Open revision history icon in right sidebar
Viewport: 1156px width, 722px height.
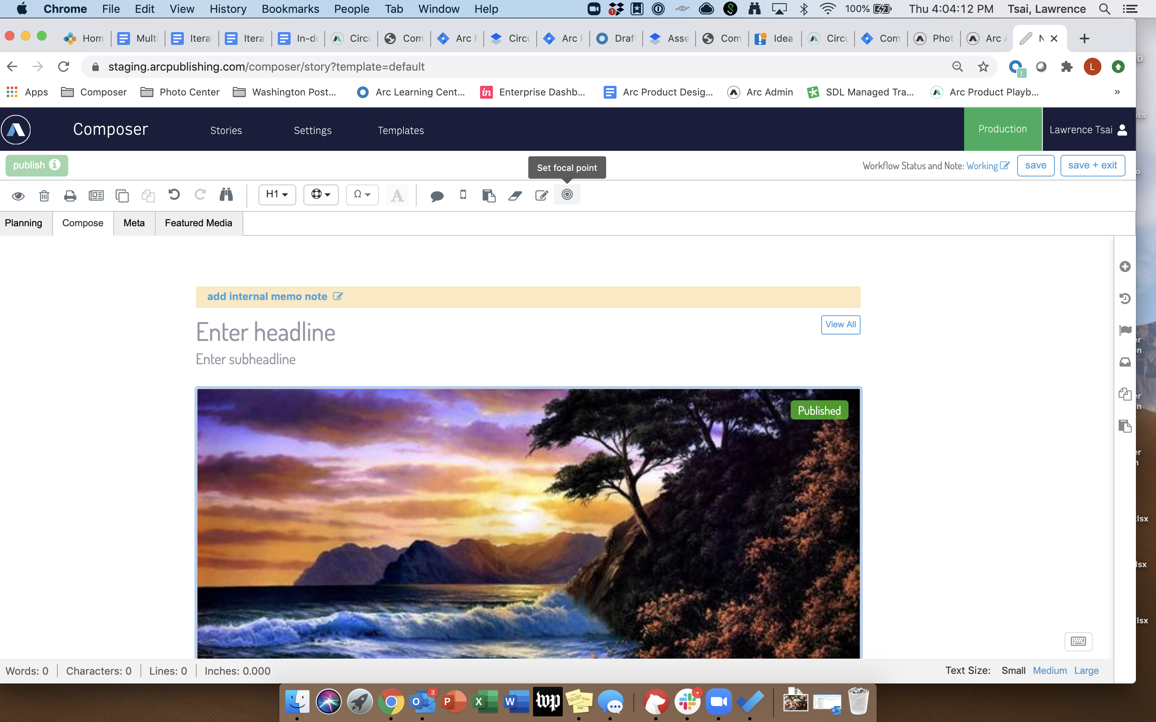[x=1125, y=298]
